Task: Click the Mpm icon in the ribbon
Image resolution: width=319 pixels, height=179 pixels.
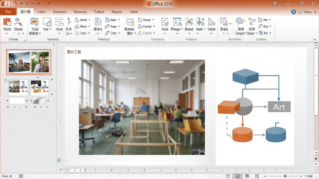Action: [x=77, y=33]
